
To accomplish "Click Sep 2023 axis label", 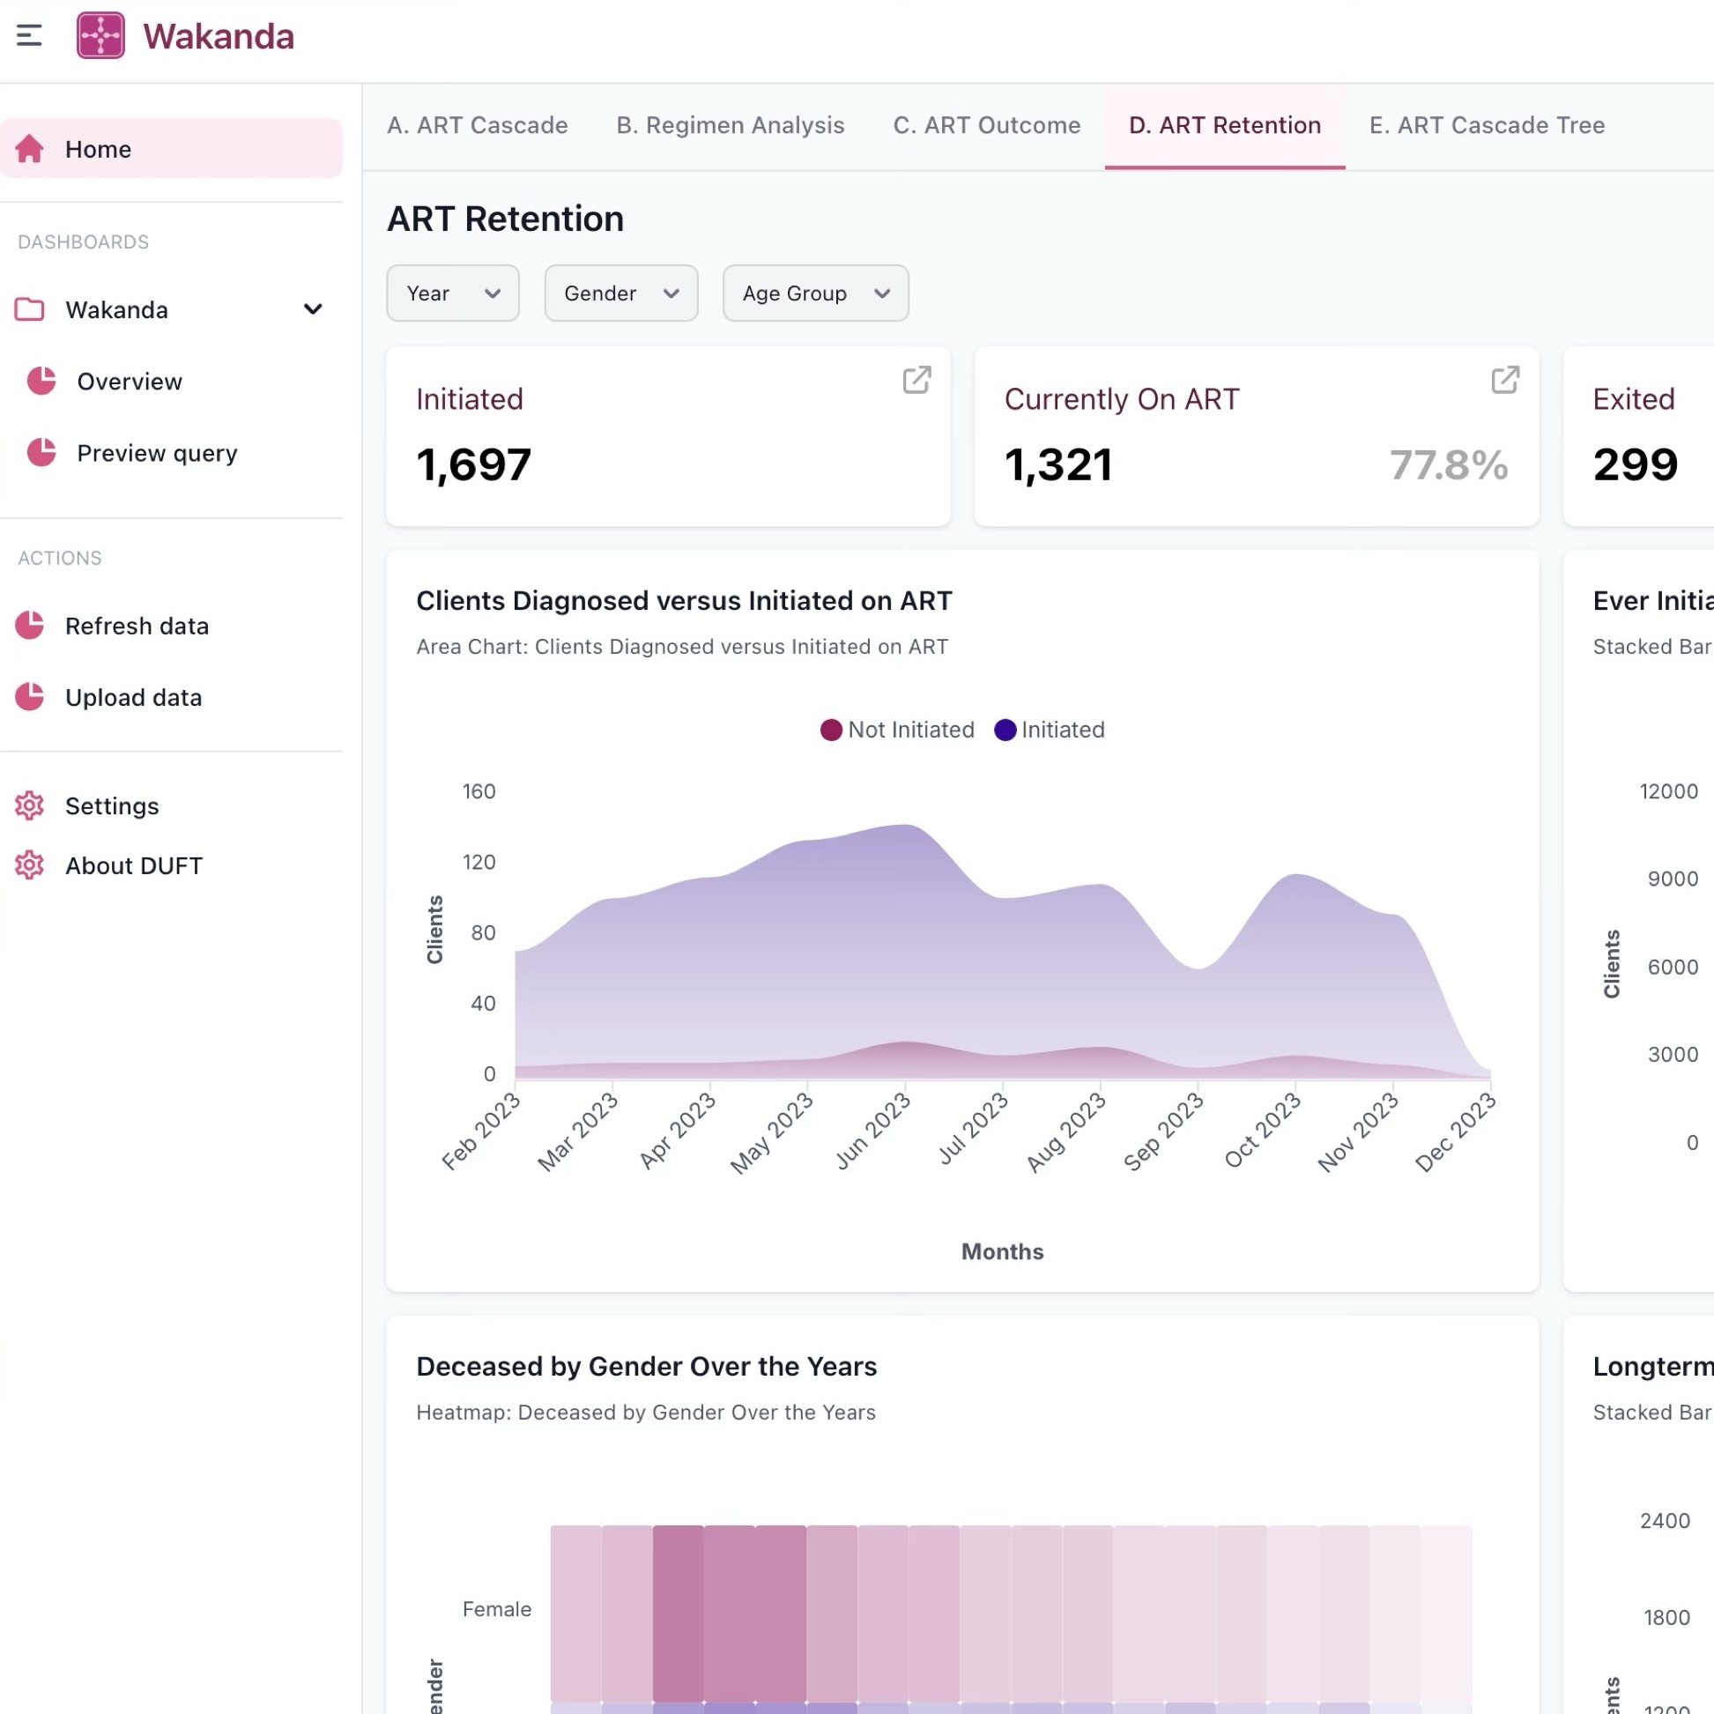I will pos(1163,1132).
